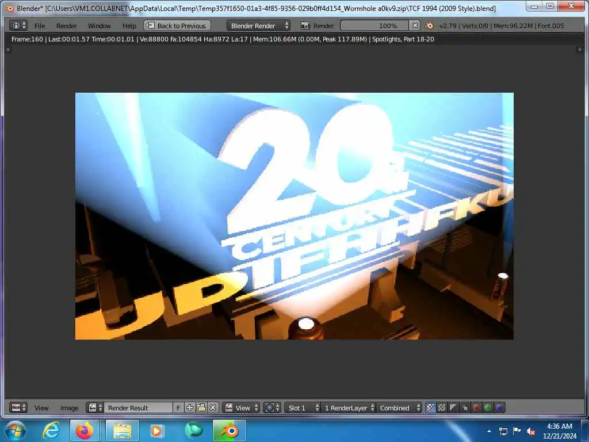Open the Slot 1 render slot dropdown
Screen dimensions: 589x442
303,408
